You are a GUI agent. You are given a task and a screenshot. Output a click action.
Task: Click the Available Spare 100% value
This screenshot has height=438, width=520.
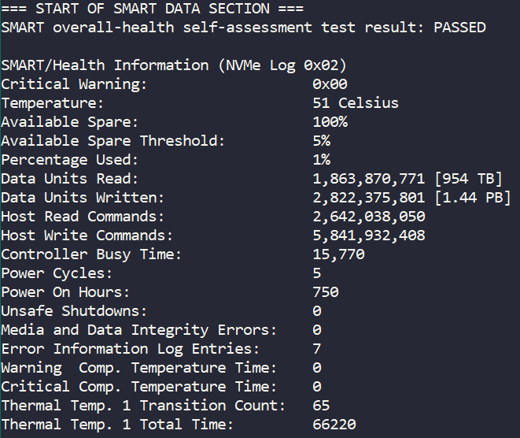tap(330, 122)
